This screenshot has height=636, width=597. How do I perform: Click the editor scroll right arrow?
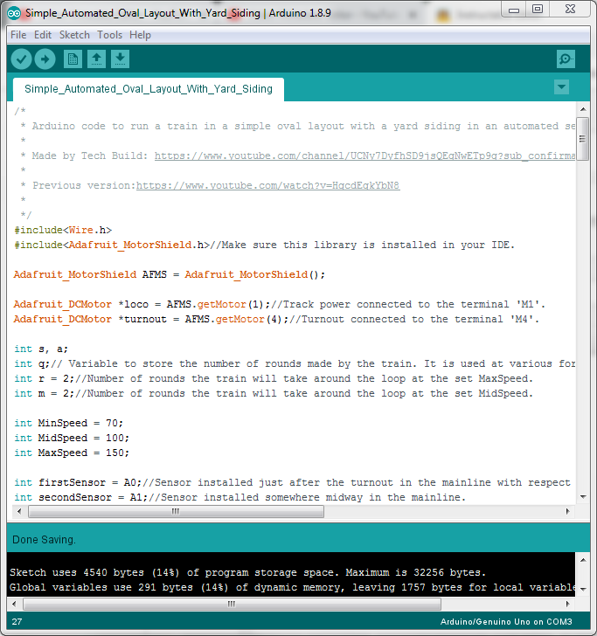tap(568, 511)
